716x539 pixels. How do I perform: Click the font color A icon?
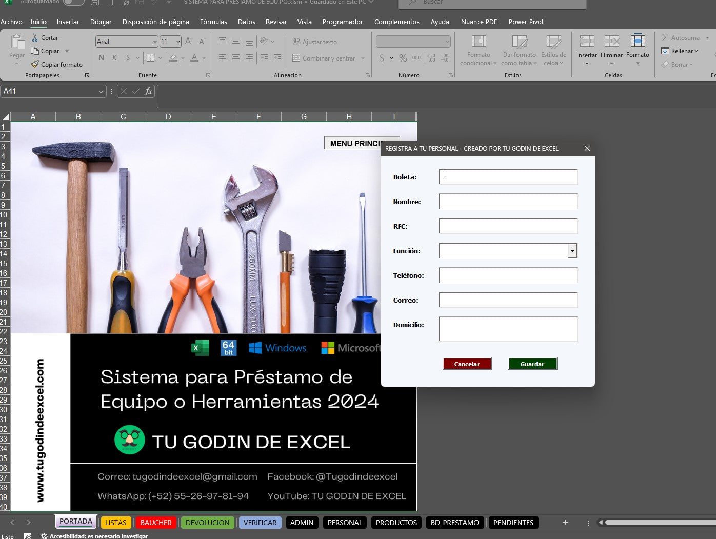(x=194, y=58)
